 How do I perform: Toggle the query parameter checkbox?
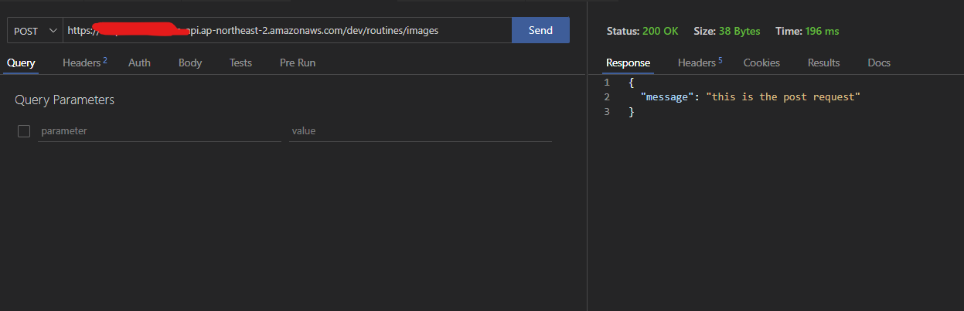tap(24, 131)
